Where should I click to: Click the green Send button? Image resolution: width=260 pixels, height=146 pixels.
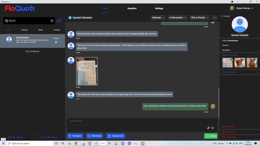click(x=211, y=136)
